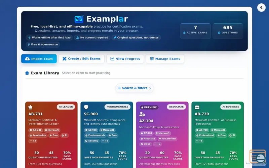Open the Privacy settings widget icon
This screenshot has width=269, height=168.
click(x=258, y=156)
